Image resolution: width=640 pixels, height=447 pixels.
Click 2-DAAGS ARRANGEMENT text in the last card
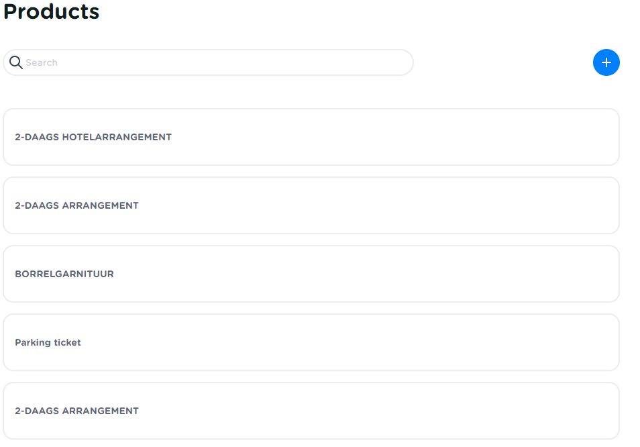coord(76,411)
